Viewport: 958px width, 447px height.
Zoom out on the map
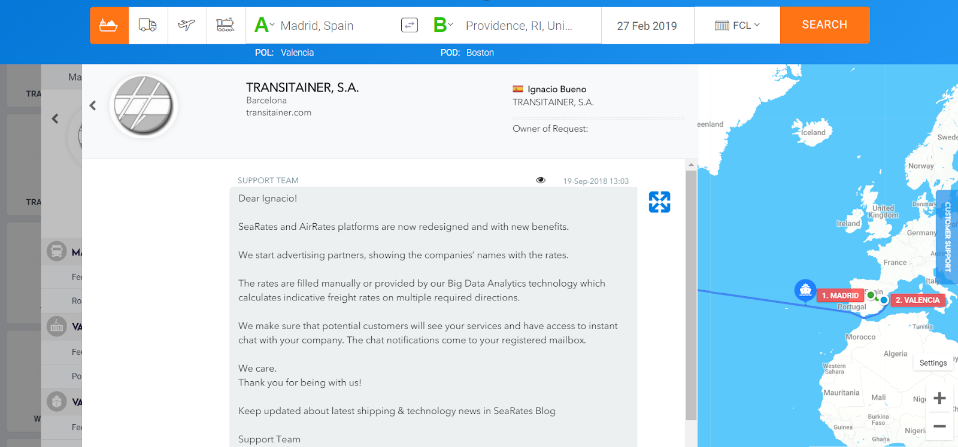pos(939,426)
